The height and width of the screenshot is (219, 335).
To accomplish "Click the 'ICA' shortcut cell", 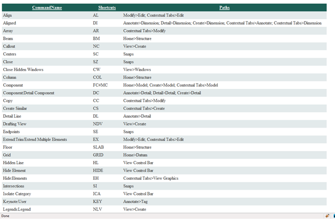I will 96,194.
